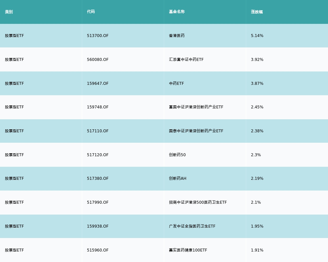Select 嘉实医药健康100ETF name cell
The image size is (328, 262).
point(188,250)
